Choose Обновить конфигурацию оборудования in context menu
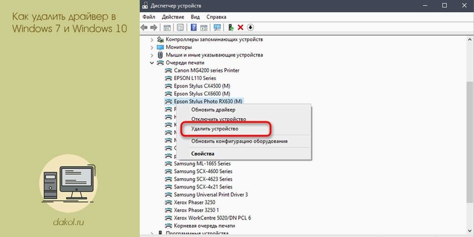The height and width of the screenshot is (237, 474). 243,141
